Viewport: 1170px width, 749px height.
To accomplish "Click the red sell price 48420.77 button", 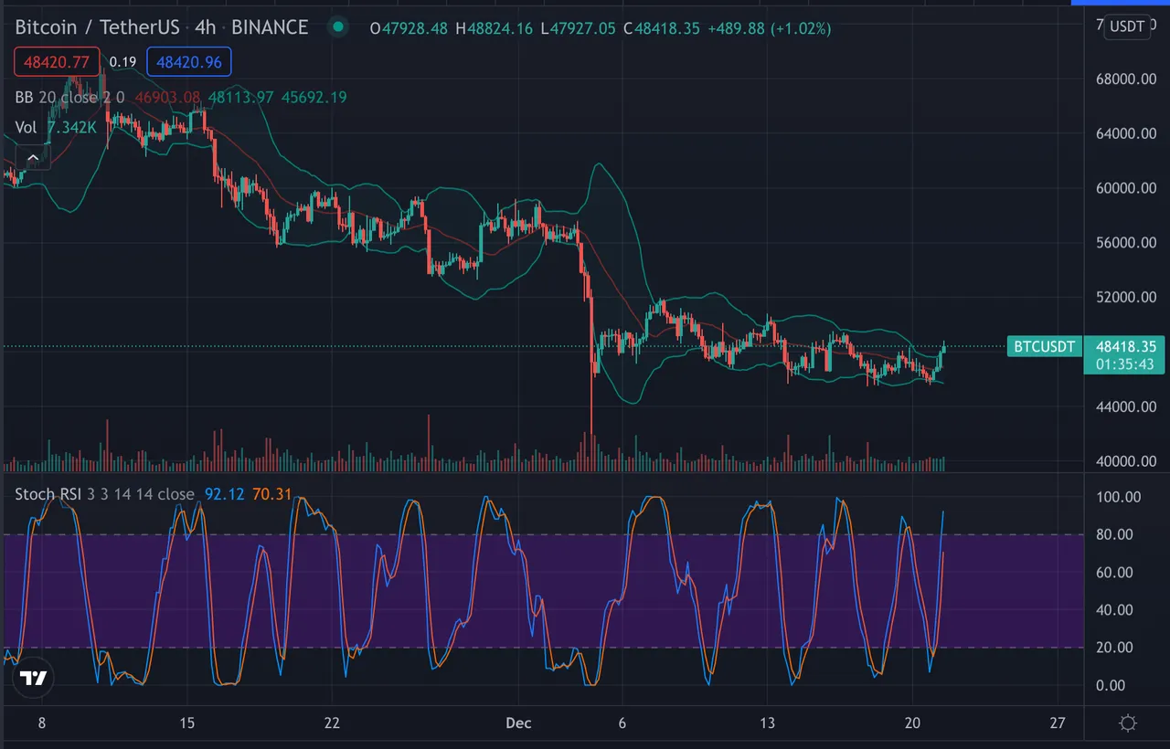I will (x=57, y=62).
